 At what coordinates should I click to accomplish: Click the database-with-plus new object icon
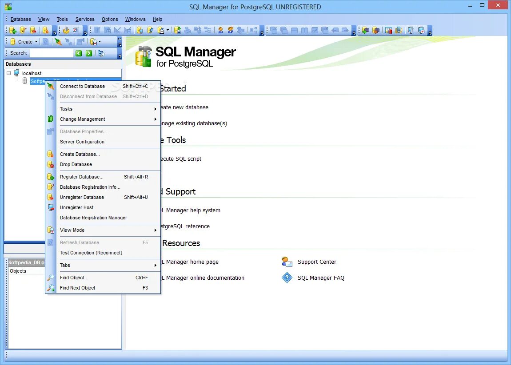click(x=161, y=30)
